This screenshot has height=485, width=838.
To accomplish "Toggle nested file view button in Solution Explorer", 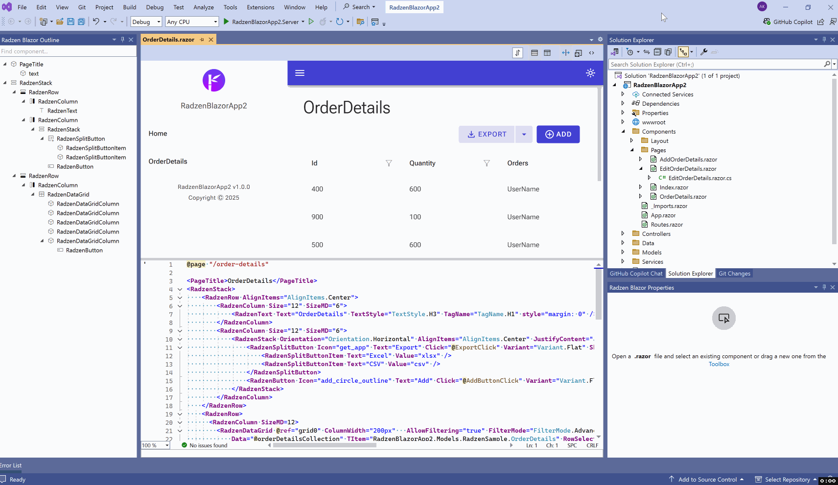I will tap(683, 52).
